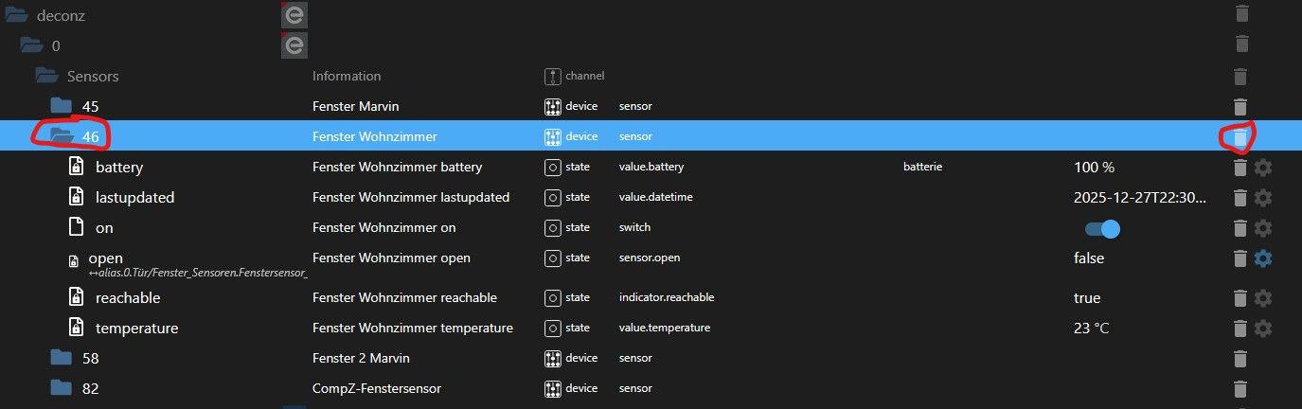This screenshot has height=409, width=1302.
Task: Delete the battery state object
Action: (1240, 168)
